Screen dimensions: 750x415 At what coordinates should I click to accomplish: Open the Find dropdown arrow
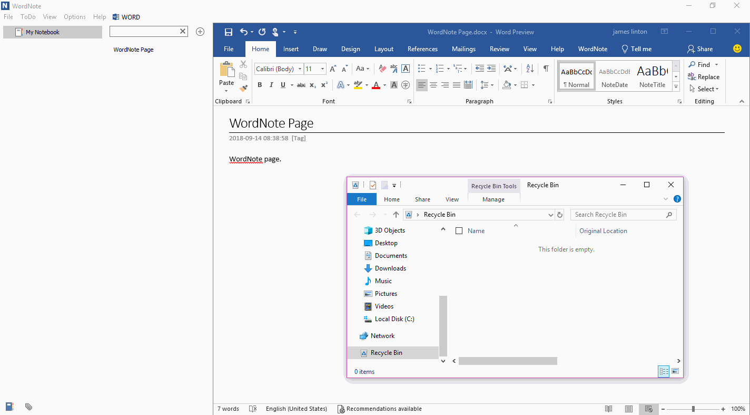coord(715,65)
